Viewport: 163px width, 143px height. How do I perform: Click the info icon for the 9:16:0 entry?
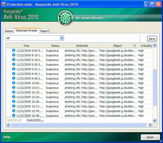[14, 60]
